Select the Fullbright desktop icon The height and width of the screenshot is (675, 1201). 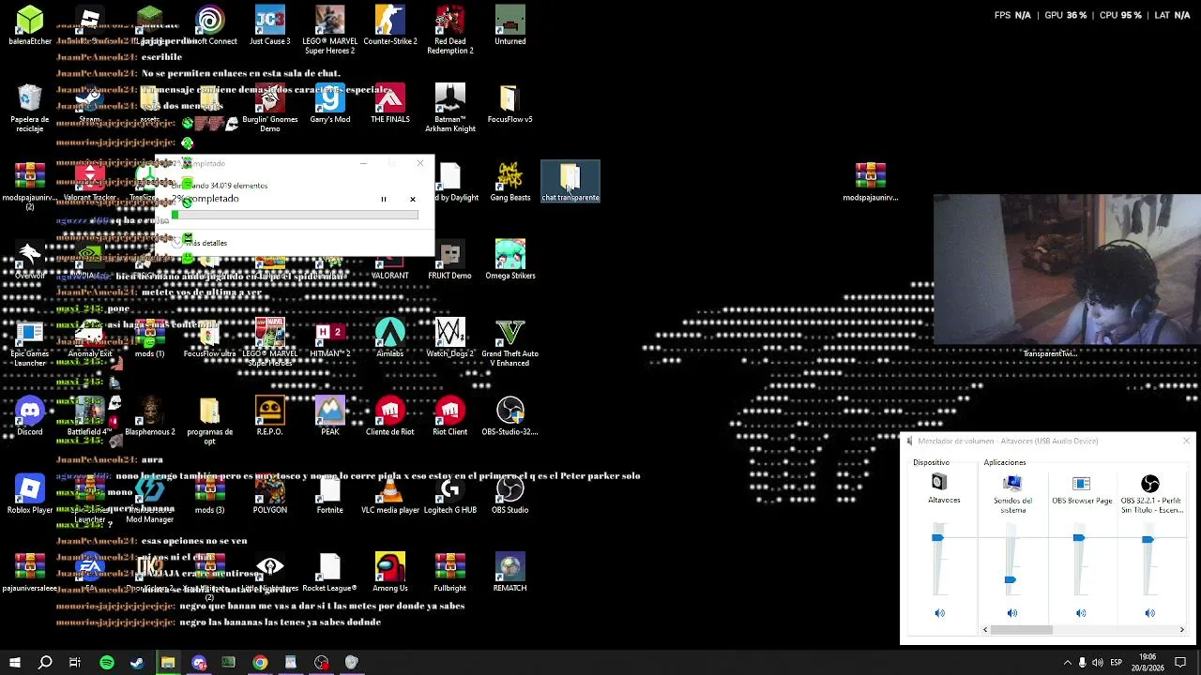click(x=450, y=572)
